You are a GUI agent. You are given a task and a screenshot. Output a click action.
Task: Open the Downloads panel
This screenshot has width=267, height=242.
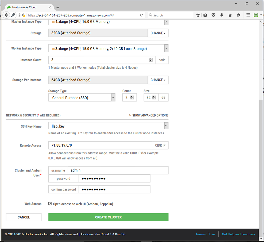coord(222,15)
